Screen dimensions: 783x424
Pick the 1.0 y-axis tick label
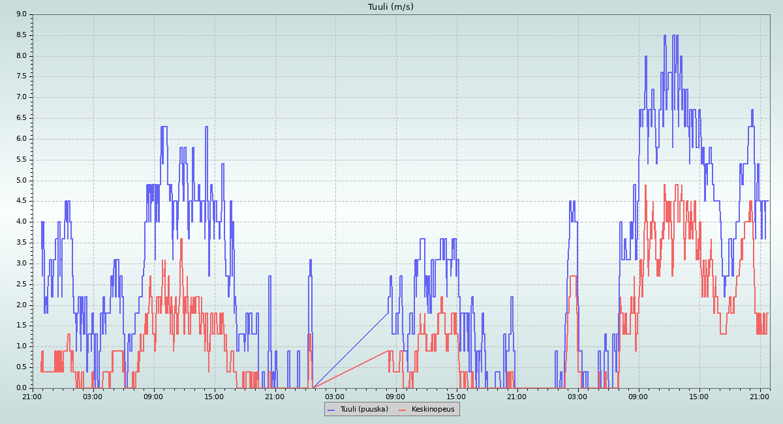coord(21,346)
